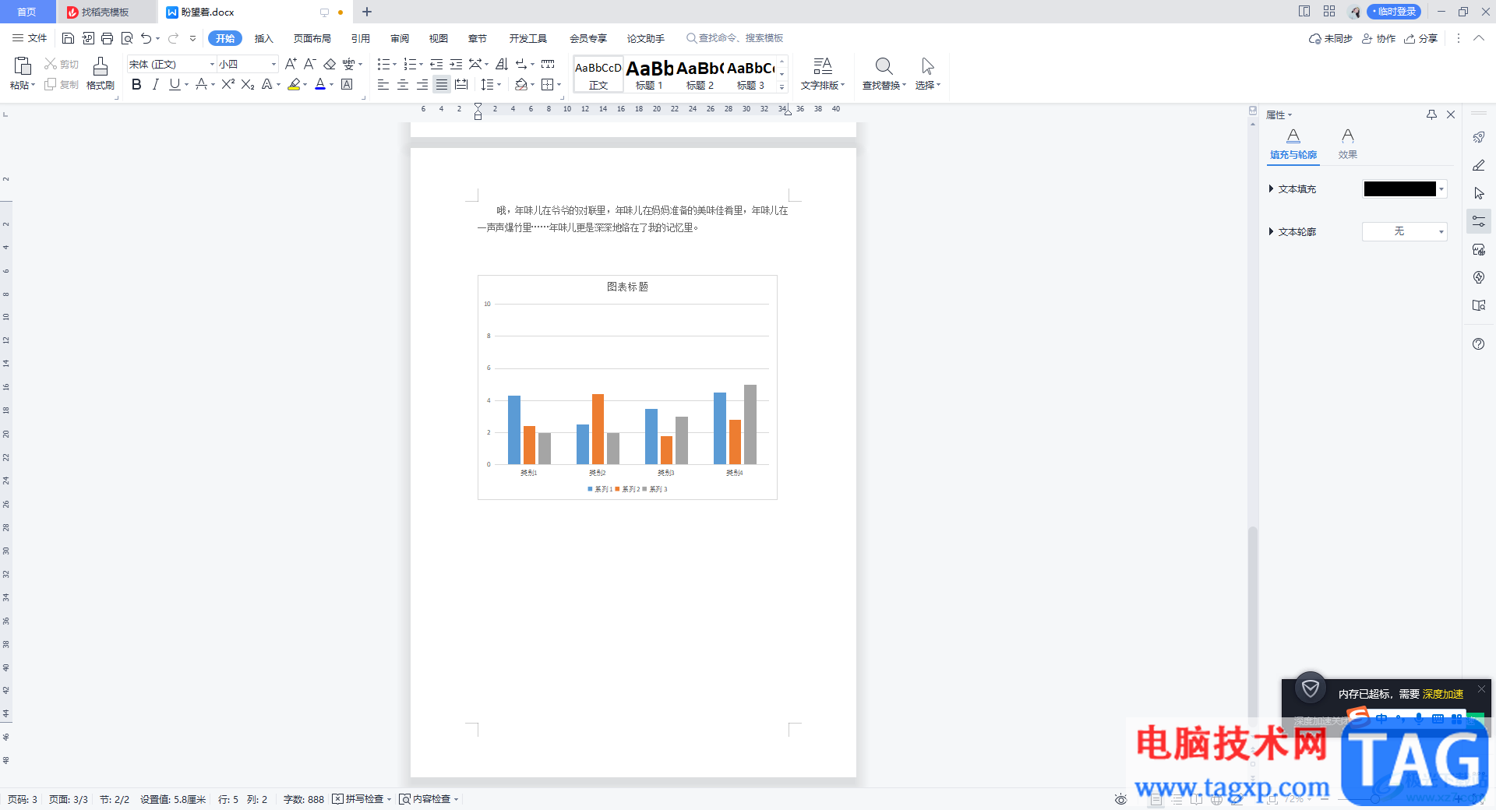
Task: Click the 深度加速 link in the memory popup
Action: [x=1443, y=694]
